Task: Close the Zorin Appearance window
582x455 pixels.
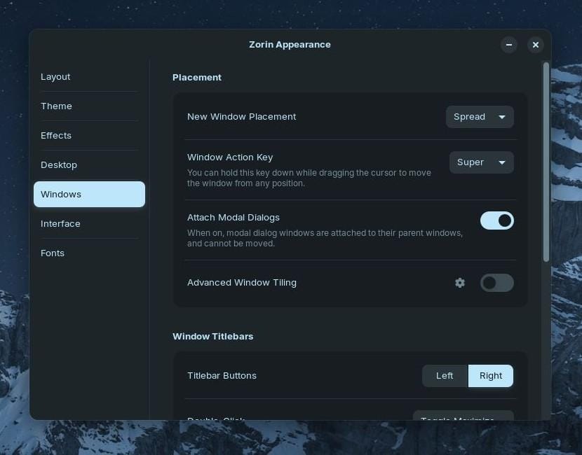Action: pyautogui.click(x=536, y=45)
